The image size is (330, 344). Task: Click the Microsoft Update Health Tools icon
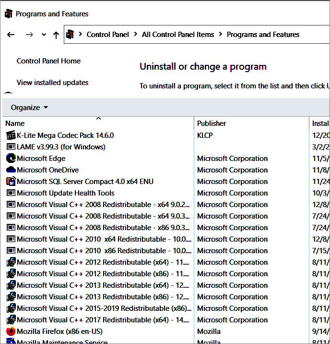(11, 193)
